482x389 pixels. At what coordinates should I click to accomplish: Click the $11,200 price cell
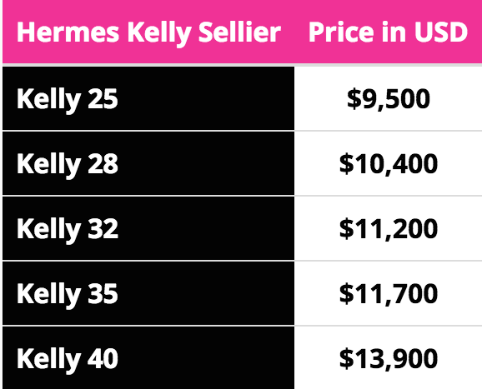[389, 229]
